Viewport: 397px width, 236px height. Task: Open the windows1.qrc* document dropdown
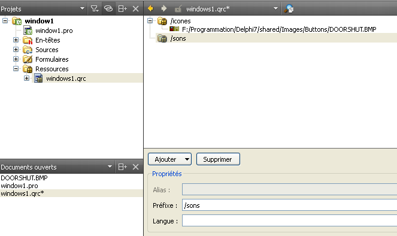tap(275, 8)
